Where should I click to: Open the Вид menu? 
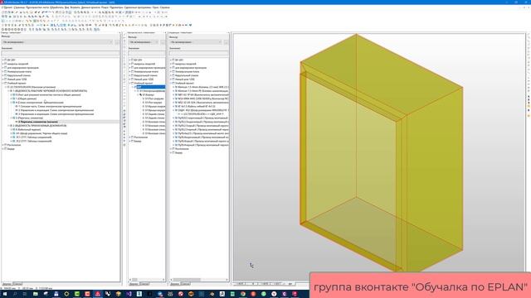coord(66,7)
